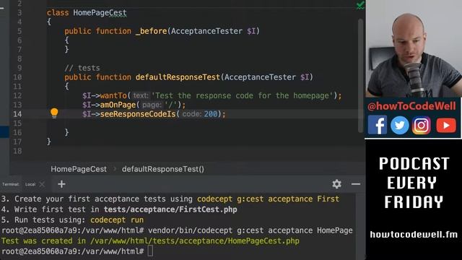Click the 200 response code value
Viewport: 462px width, 260px height.
211,114
